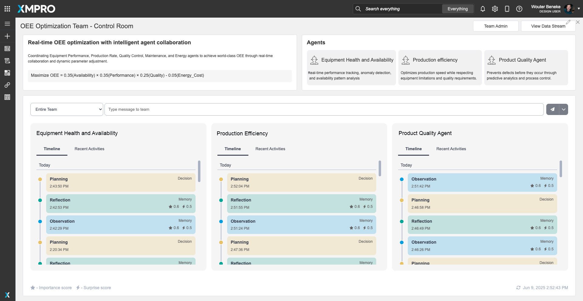The width and height of the screenshot is (583, 301).
Task: Send message with paper plane button
Action: click(552, 110)
